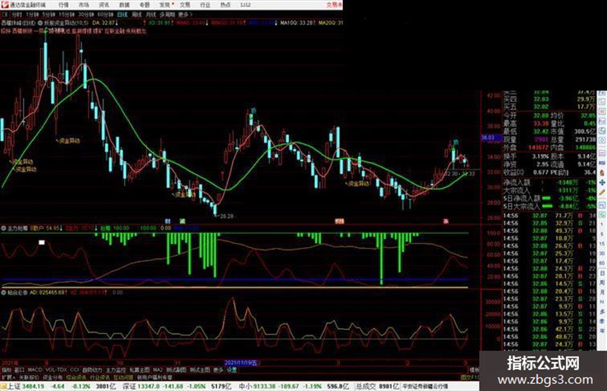Toggle the 主力抢筹 indicator panel icon
Screen dimensions: 607x391
(x=3, y=229)
